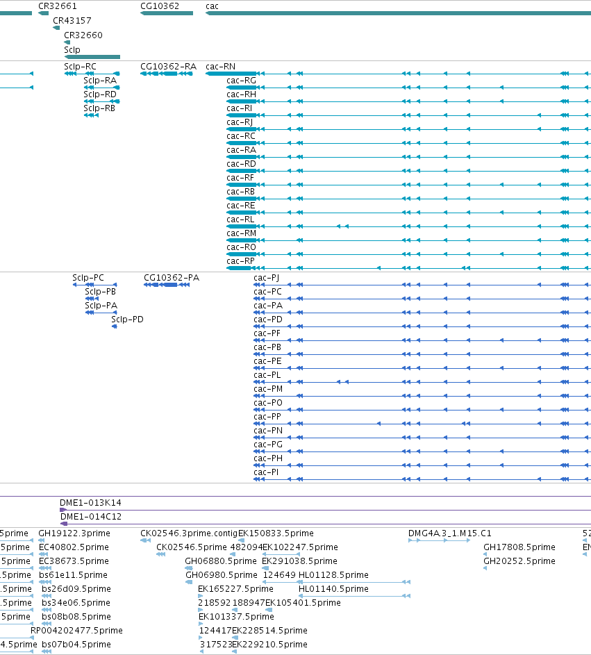Click the EK165227.5prime EST label

(235, 588)
